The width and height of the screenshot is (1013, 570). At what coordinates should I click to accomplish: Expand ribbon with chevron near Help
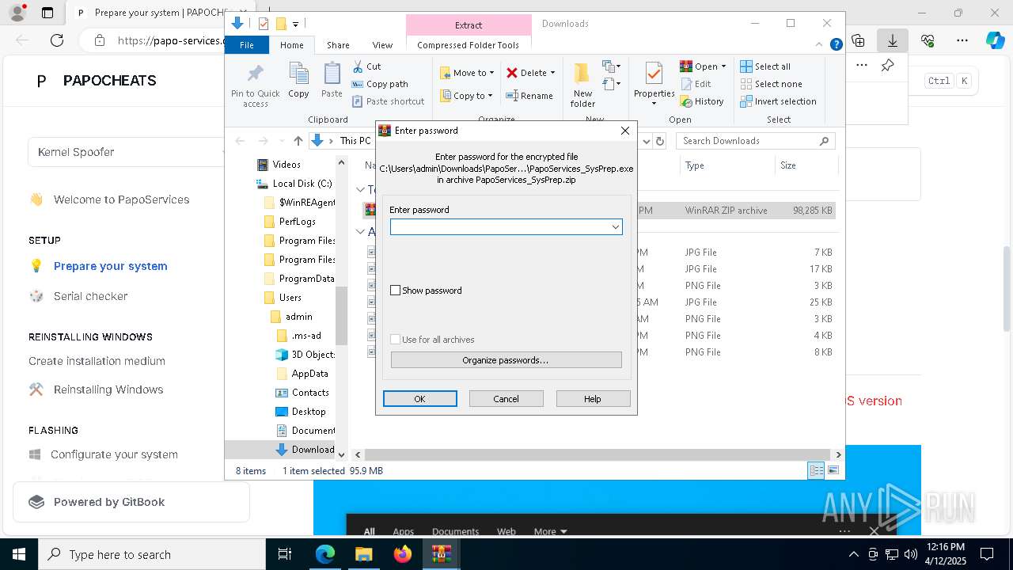(x=821, y=45)
